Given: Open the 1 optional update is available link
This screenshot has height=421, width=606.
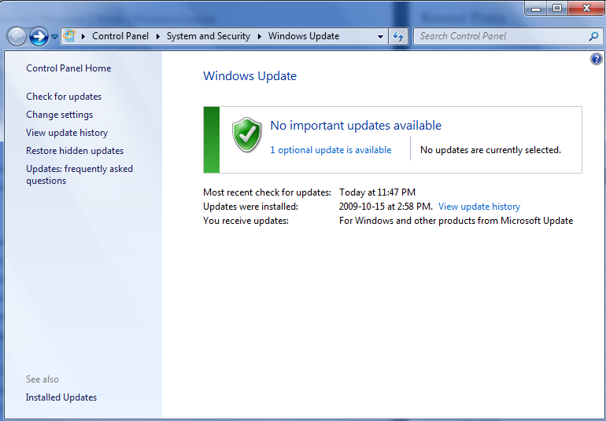Looking at the screenshot, I should point(331,150).
